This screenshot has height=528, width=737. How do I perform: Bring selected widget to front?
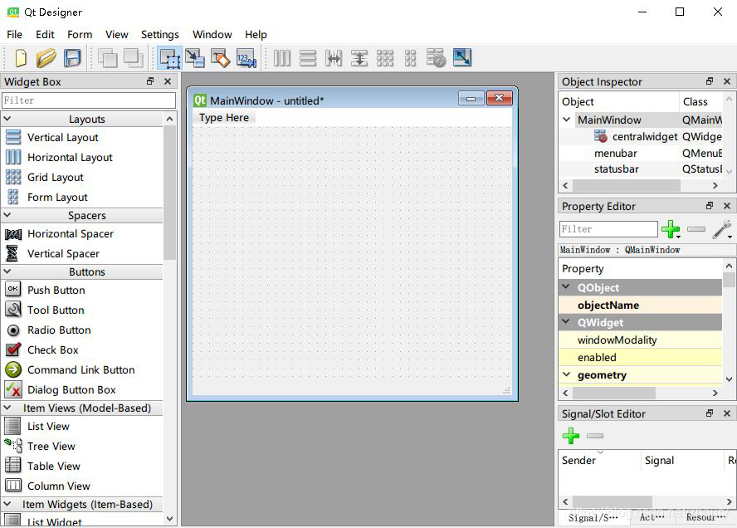coord(134,58)
